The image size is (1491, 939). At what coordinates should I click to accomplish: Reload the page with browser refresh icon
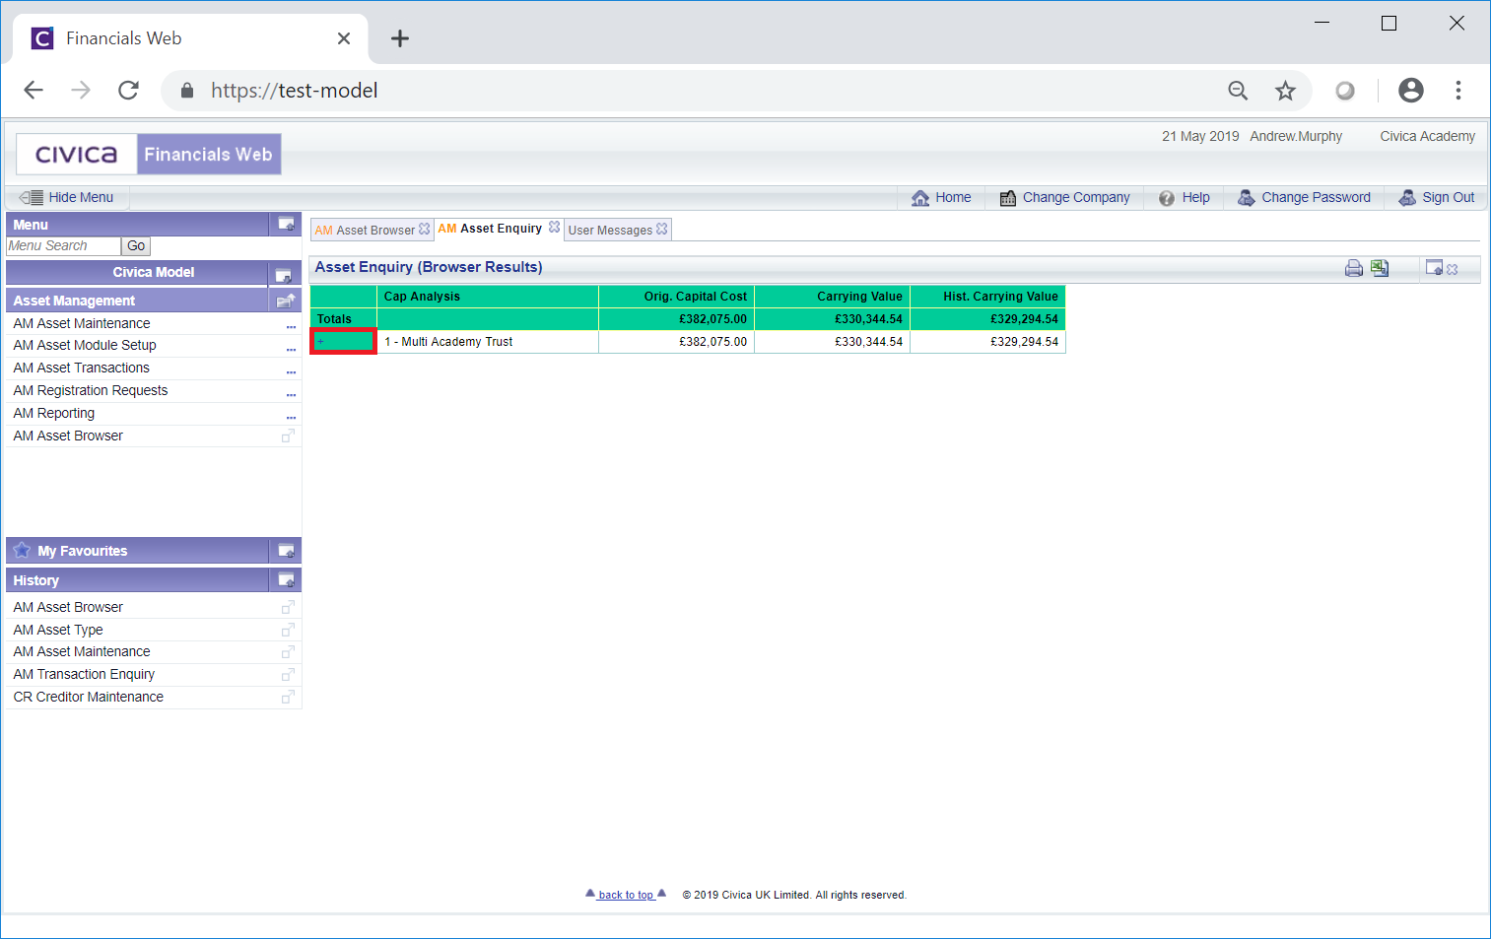point(128,91)
